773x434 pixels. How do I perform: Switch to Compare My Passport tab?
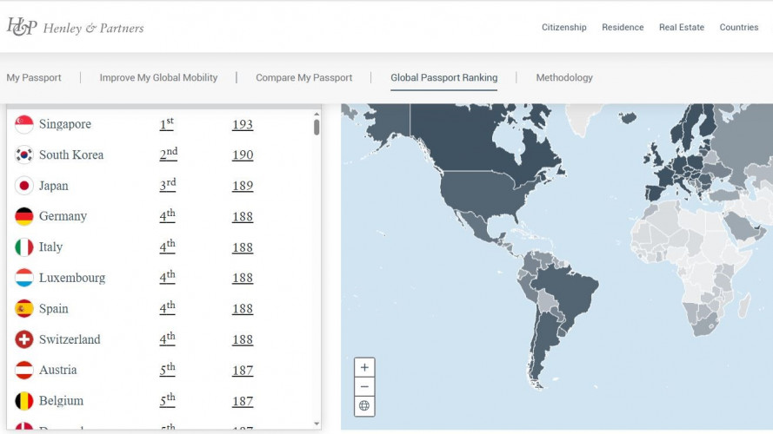(303, 77)
